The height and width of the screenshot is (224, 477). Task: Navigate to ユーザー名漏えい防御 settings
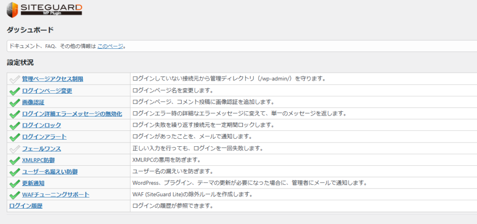pos(50,171)
